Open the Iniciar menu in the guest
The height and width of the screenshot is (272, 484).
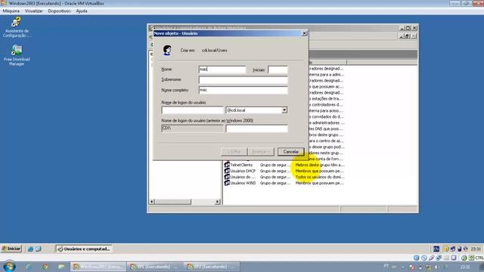coord(11,249)
